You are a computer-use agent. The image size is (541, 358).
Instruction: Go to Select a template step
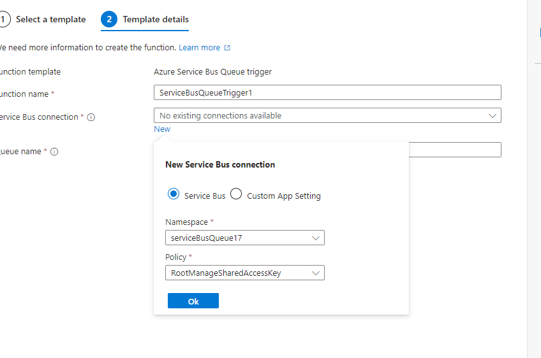[43, 19]
